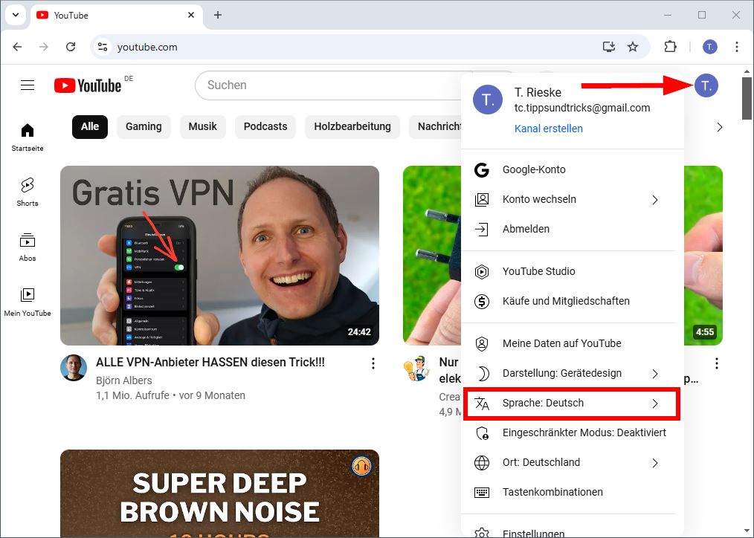Open Käufe und Mitgliedschaften
The width and height of the screenshot is (754, 538).
click(555, 301)
